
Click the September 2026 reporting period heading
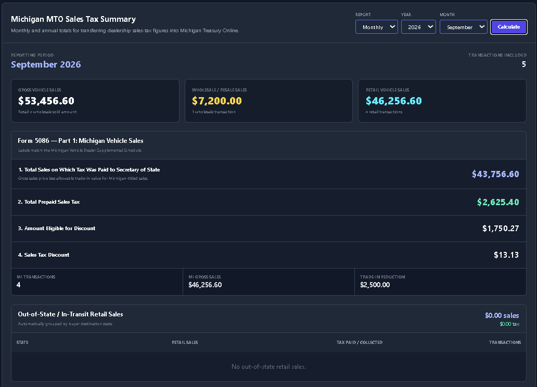click(x=46, y=64)
